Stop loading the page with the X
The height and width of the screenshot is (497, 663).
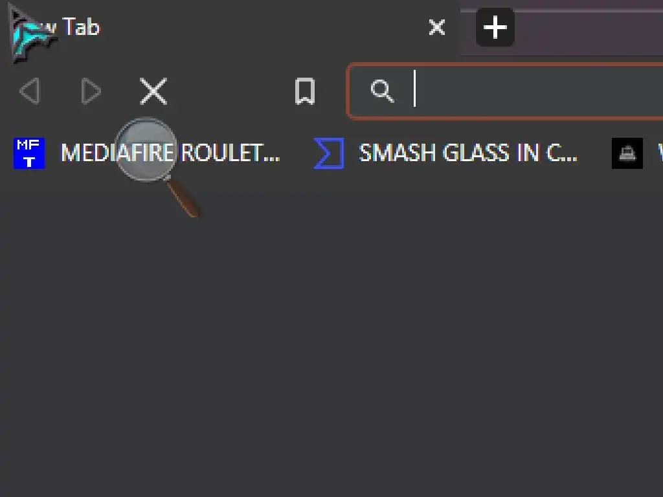153,91
